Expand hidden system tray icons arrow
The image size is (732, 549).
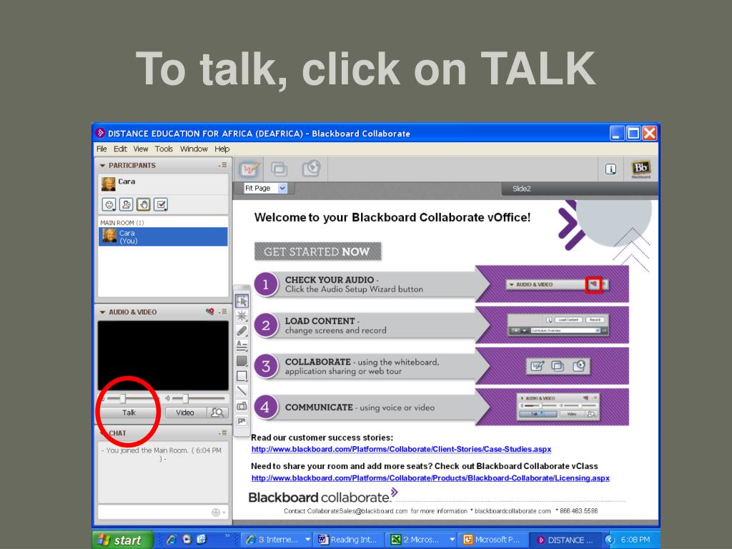coord(609,540)
